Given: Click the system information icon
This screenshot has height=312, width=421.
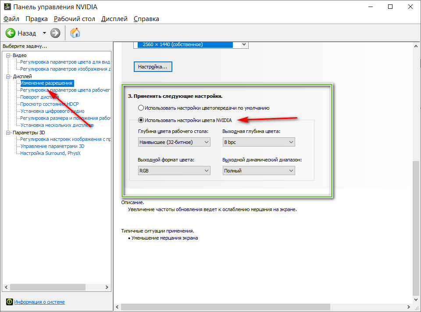Looking at the screenshot, I should point(9,302).
